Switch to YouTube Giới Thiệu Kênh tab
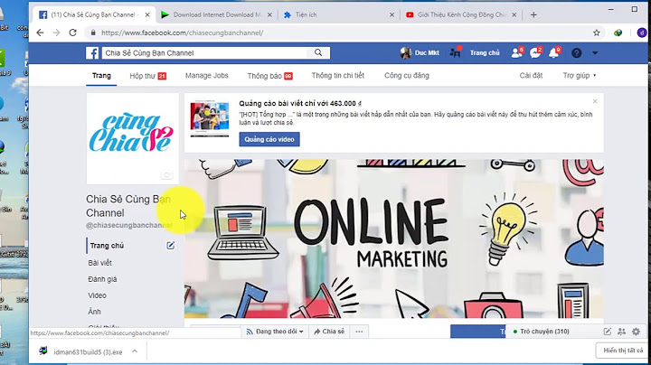 pos(461,14)
